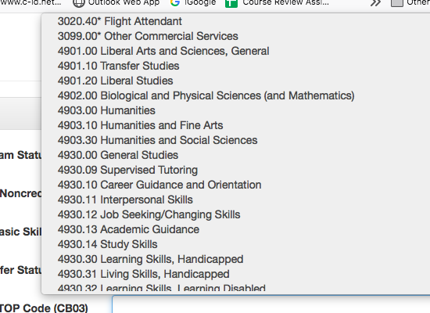Pick 4901.10 Transfer Studies from list

click(x=236, y=66)
